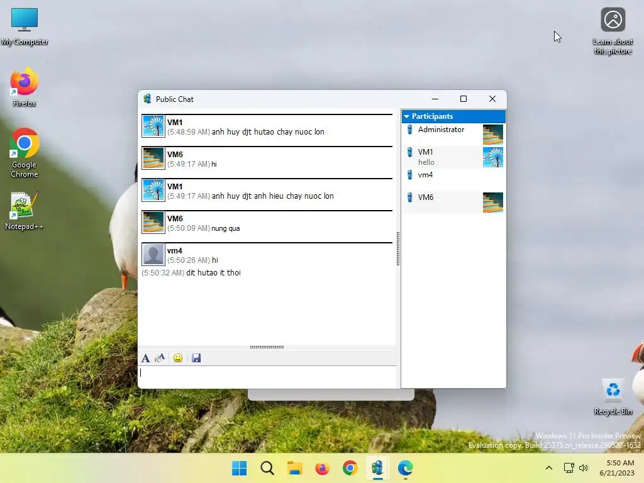Open File Explorer from the taskbar
This screenshot has width=644, height=483.
[x=294, y=468]
